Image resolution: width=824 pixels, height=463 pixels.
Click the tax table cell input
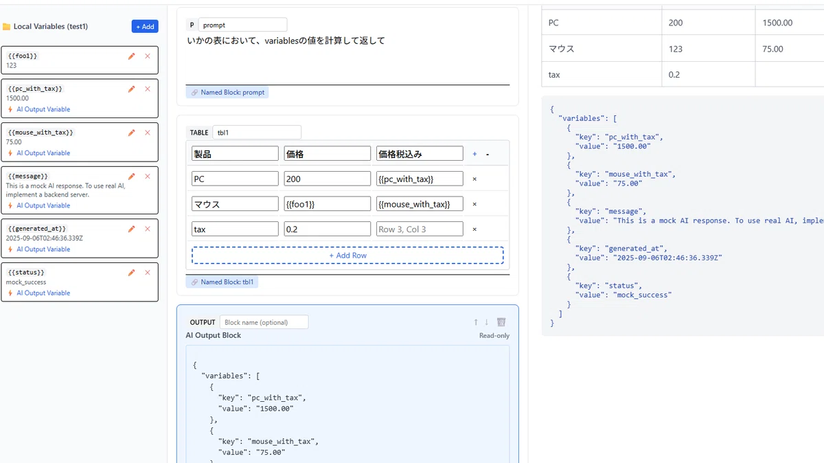(235, 229)
